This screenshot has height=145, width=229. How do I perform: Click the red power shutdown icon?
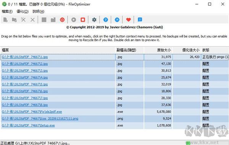pos(62,19)
